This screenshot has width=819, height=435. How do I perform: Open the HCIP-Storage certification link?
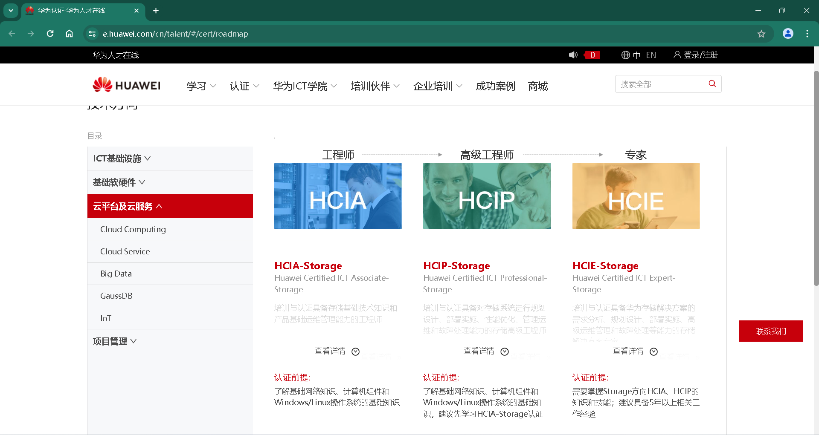[456, 266]
